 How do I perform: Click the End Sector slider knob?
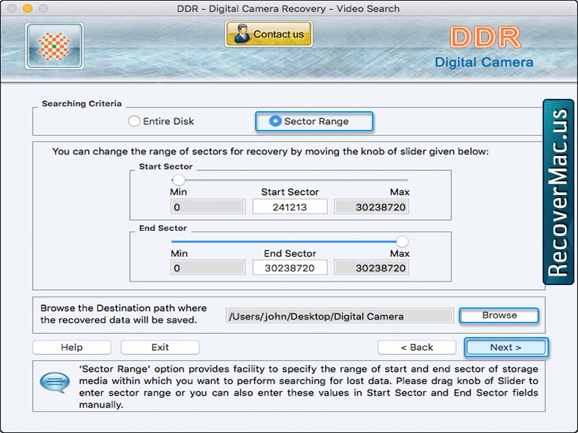pyautogui.click(x=402, y=242)
